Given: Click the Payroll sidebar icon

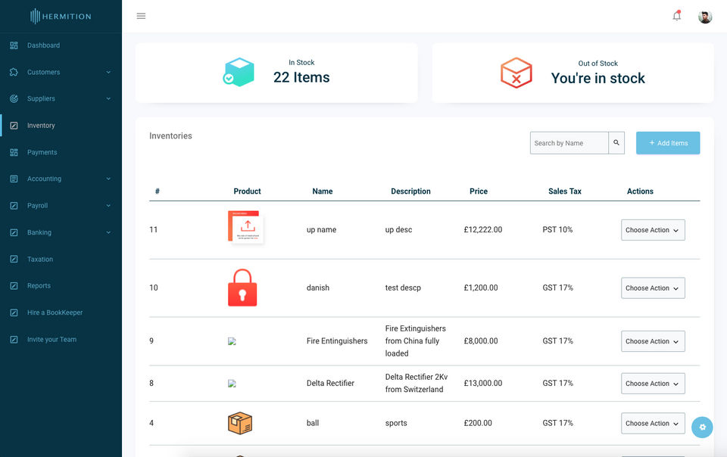Looking at the screenshot, I should 14,206.
